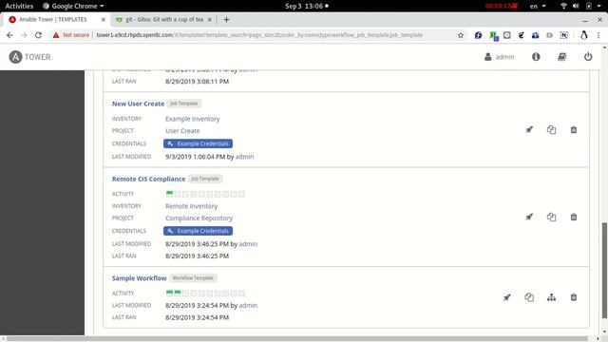608x342 pixels.
Task: Open Remote CIS Compliance template
Action: point(148,179)
